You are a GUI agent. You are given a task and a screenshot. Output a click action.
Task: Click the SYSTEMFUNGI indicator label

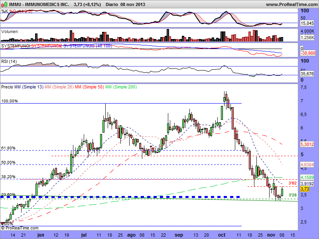coord(16,46)
